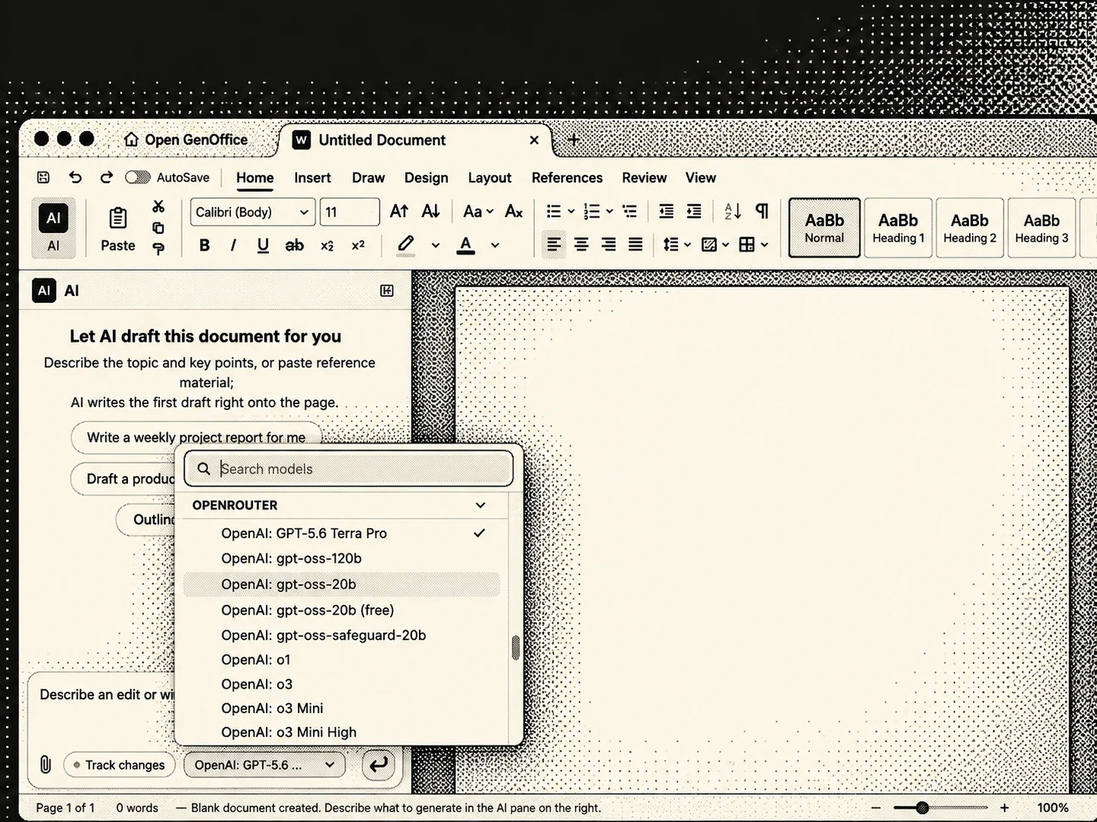This screenshot has width=1097, height=822.
Task: Open the Calibri (Body) font dropdown
Action: pos(252,212)
